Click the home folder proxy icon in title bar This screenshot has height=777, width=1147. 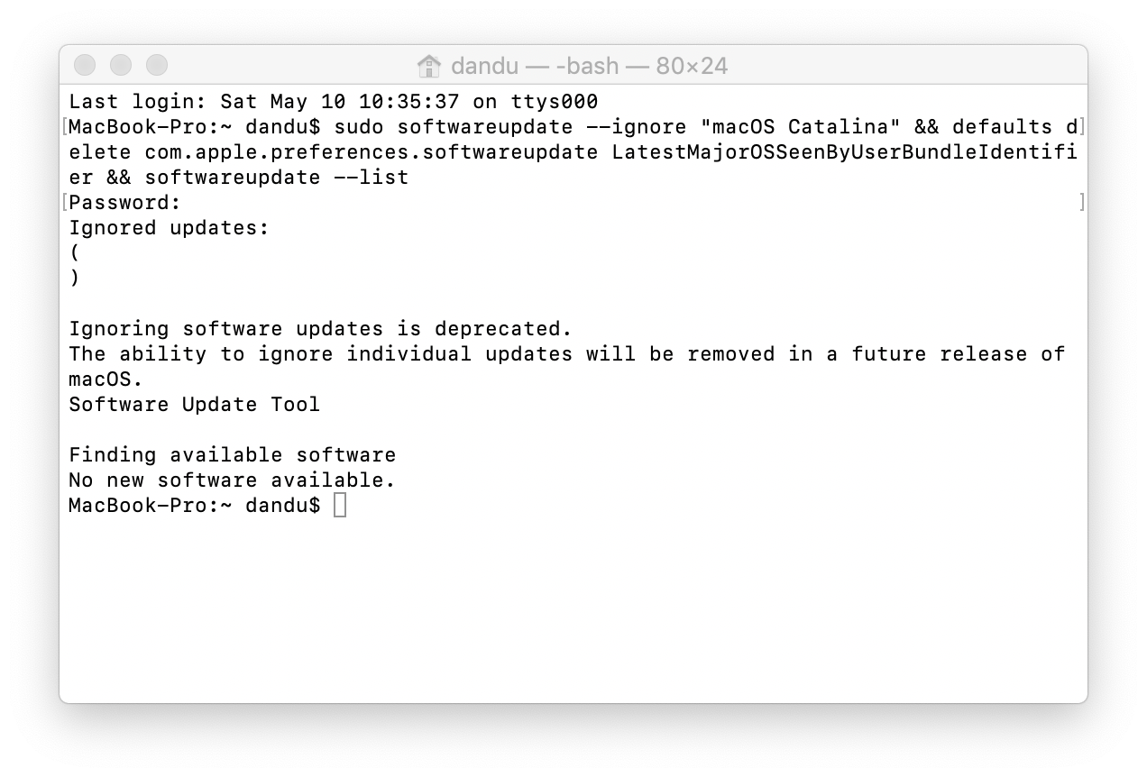429,66
